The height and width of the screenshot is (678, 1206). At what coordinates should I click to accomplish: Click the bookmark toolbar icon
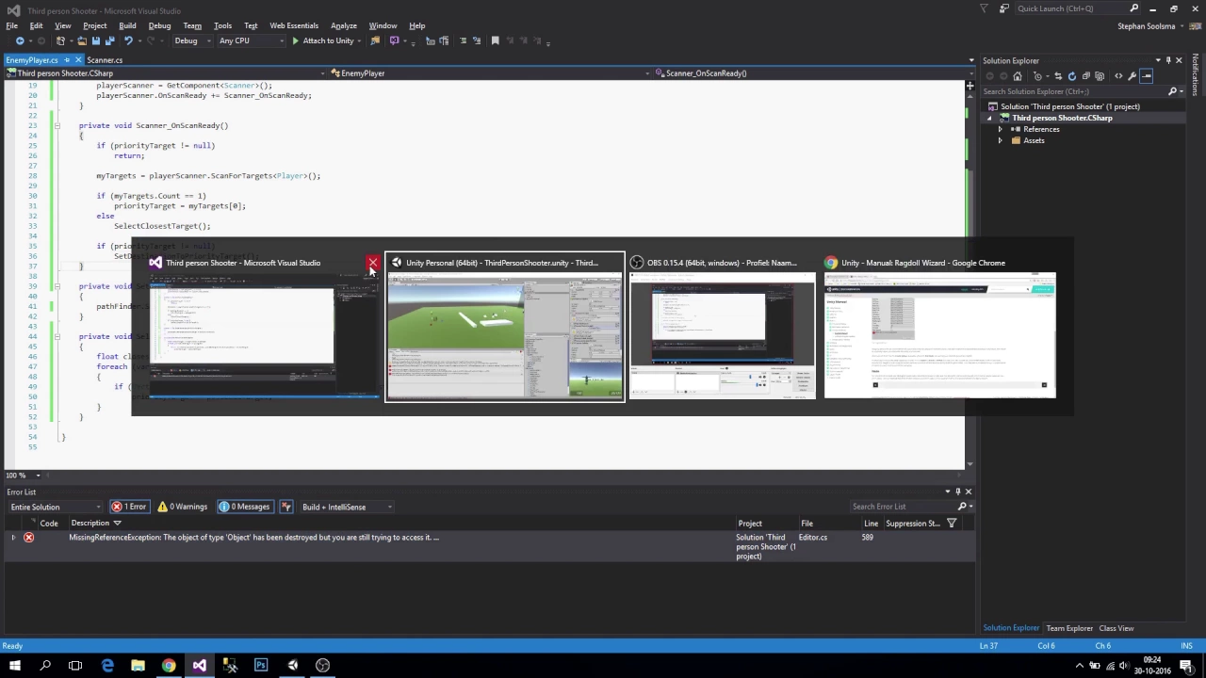click(495, 40)
